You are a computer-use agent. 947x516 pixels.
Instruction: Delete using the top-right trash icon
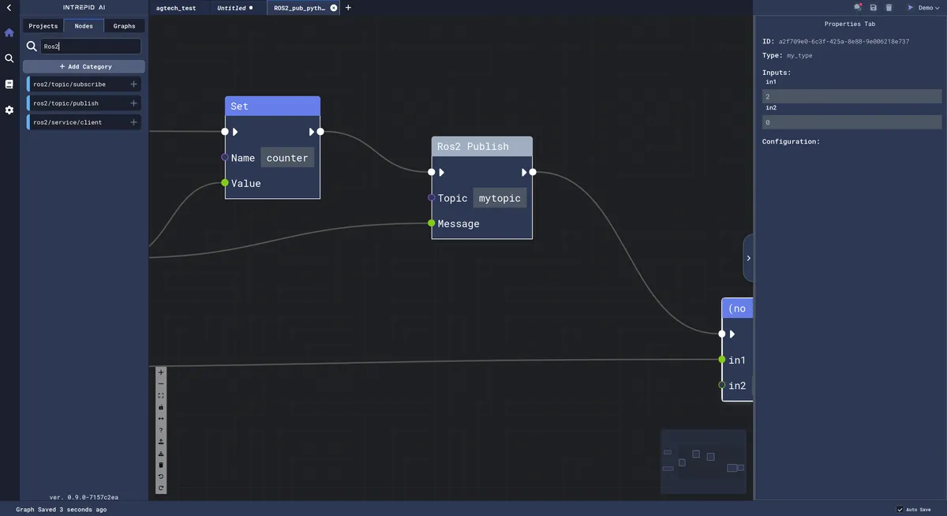pos(889,7)
